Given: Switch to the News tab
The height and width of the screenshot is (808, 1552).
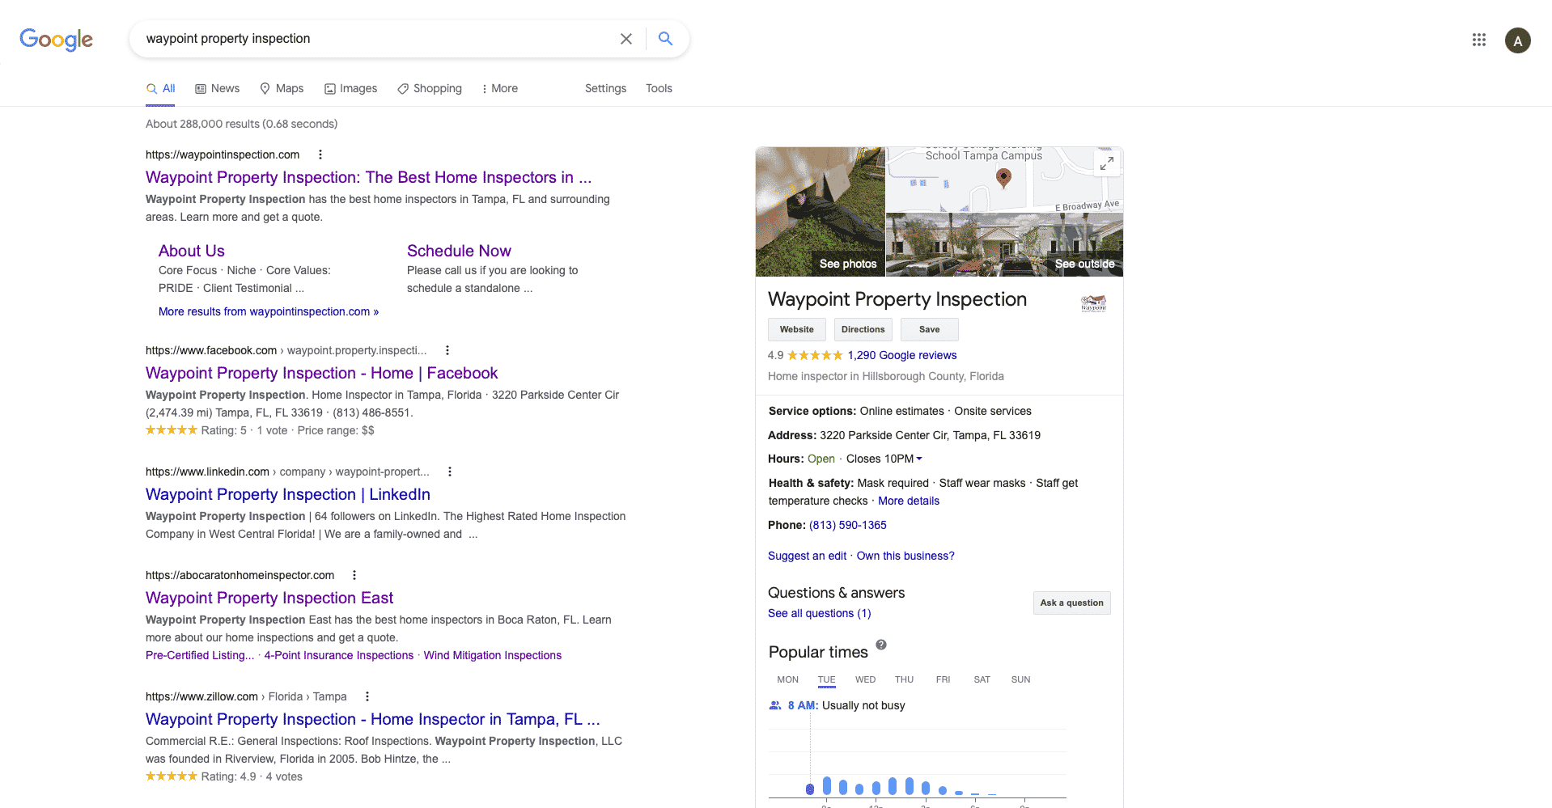Looking at the screenshot, I should [217, 88].
